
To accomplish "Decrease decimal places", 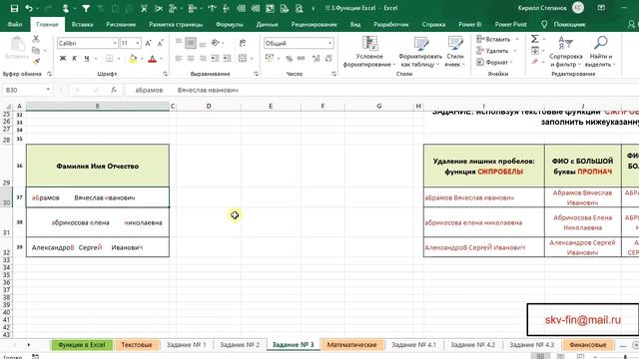I will (328, 59).
